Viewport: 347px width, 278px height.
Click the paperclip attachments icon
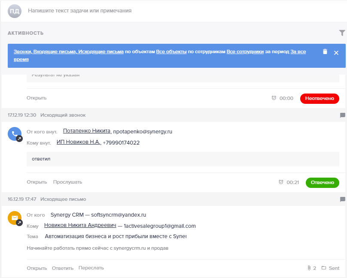coord(309,268)
